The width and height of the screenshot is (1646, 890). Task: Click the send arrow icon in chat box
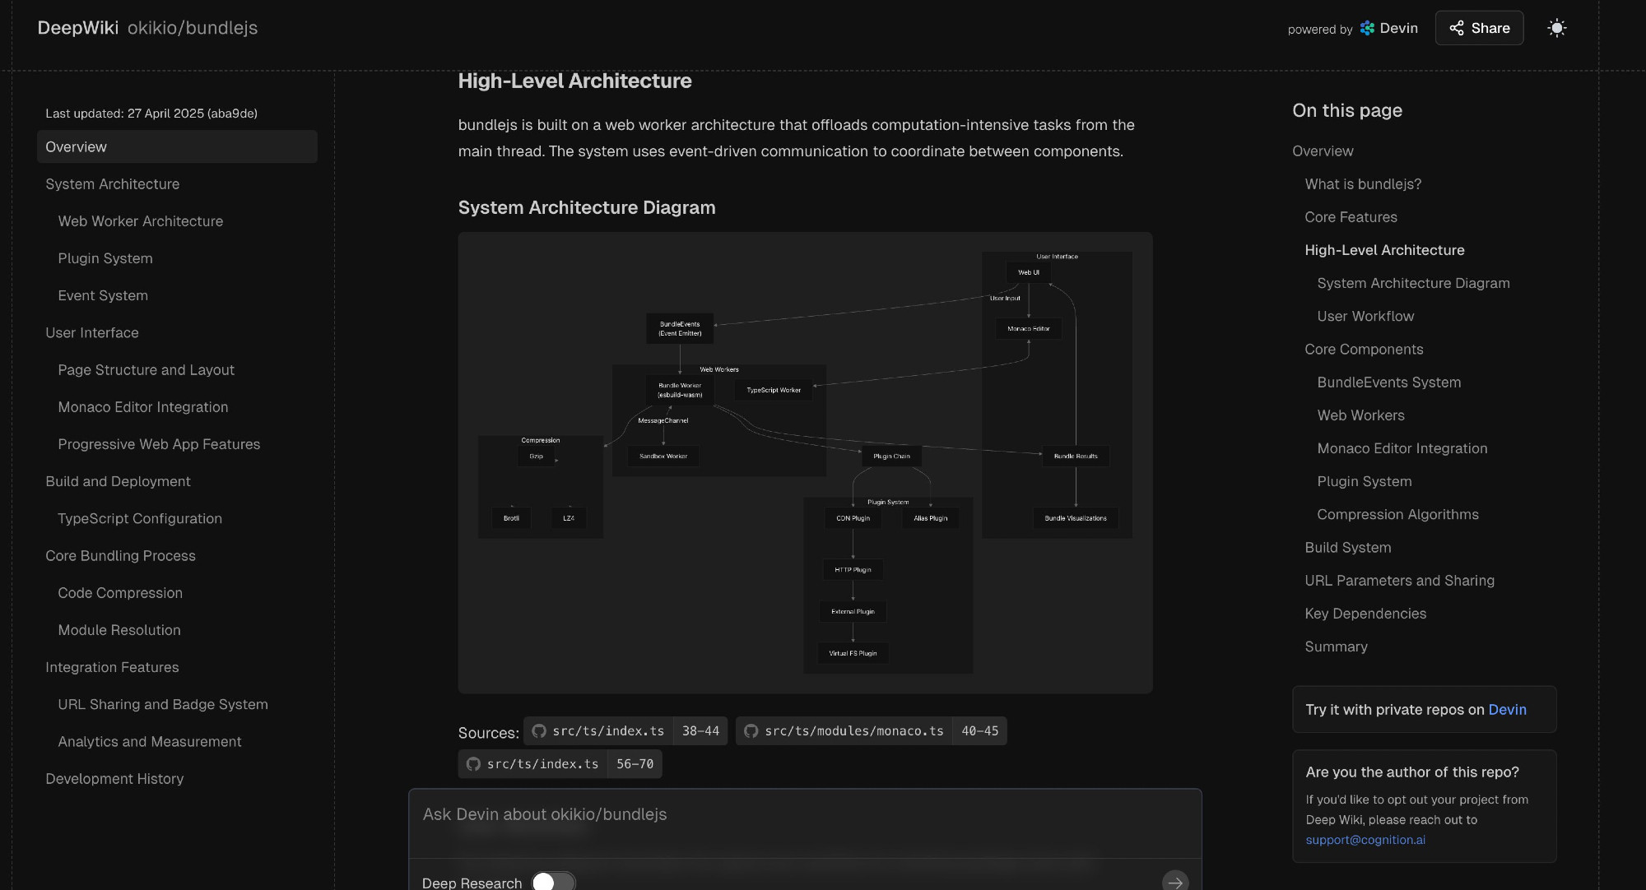point(1175,882)
